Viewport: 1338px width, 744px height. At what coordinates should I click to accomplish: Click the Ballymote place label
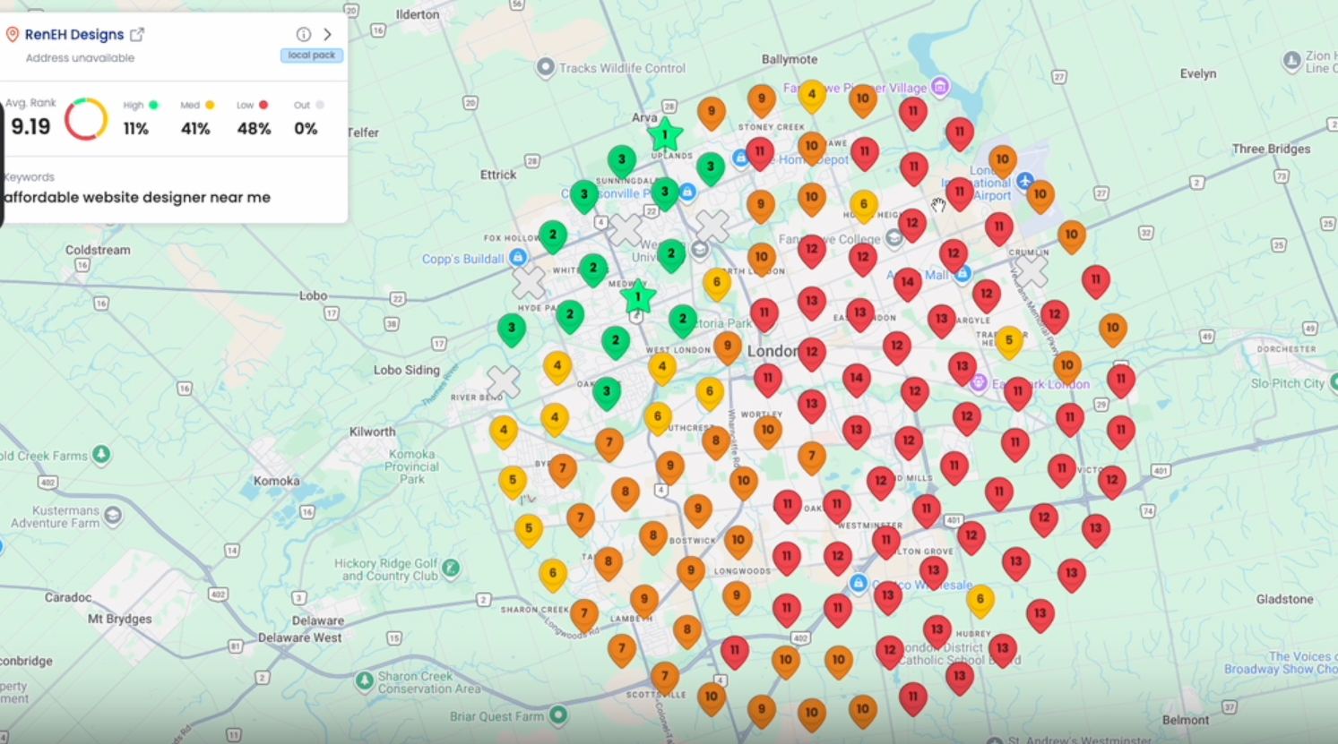coord(790,60)
